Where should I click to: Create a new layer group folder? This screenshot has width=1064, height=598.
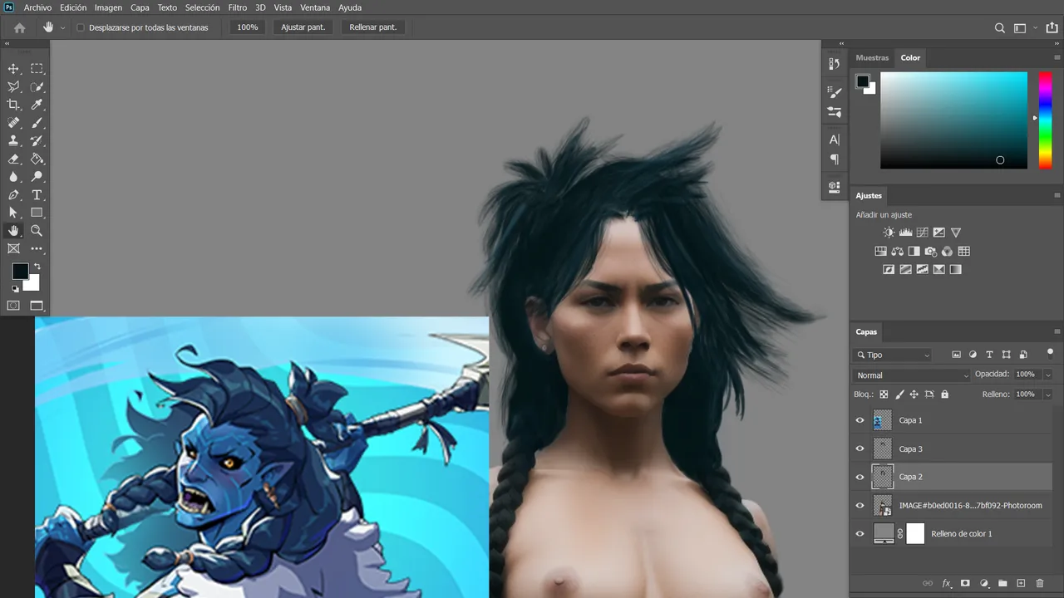[x=1002, y=584]
